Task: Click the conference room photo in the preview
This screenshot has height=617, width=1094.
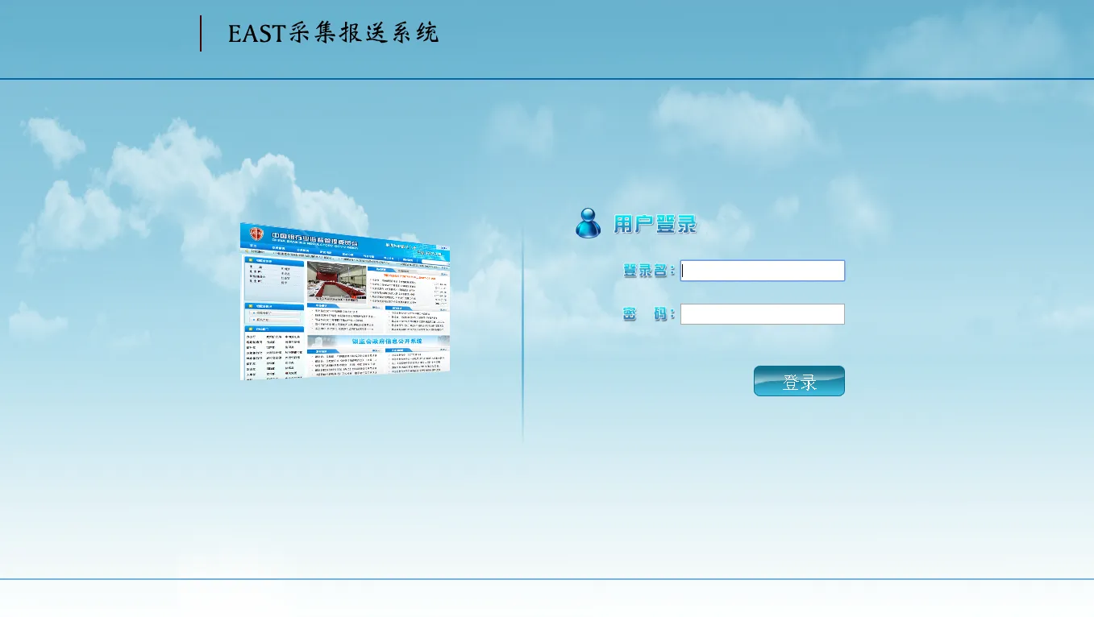Action: tap(336, 281)
